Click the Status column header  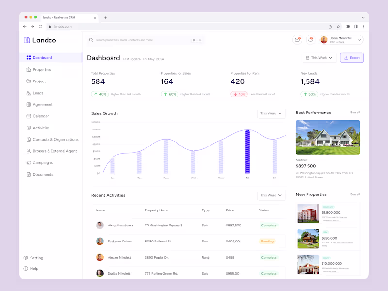pyautogui.click(x=263, y=210)
